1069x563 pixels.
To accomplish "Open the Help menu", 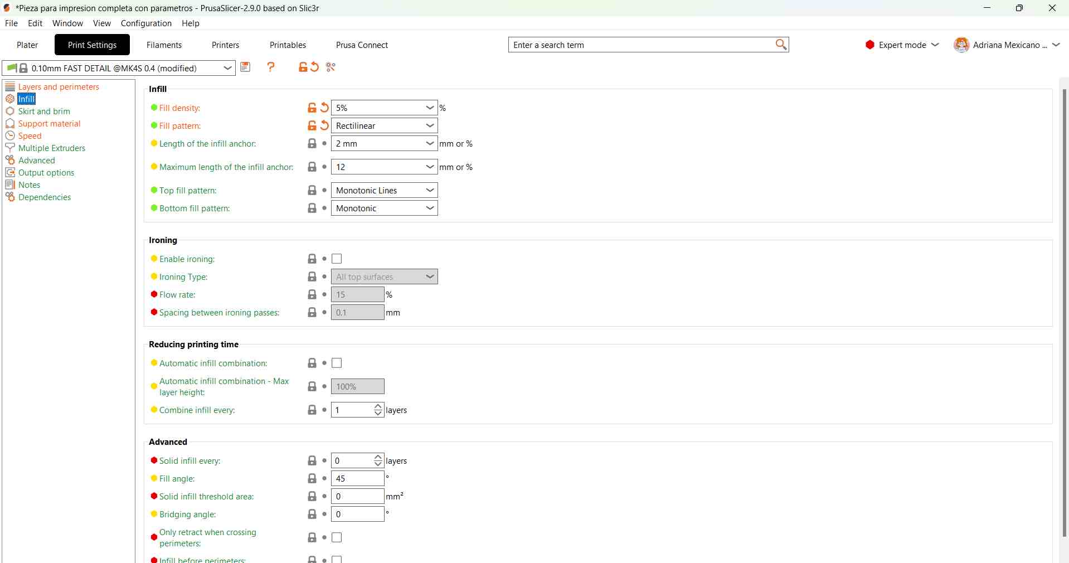I will [x=191, y=23].
